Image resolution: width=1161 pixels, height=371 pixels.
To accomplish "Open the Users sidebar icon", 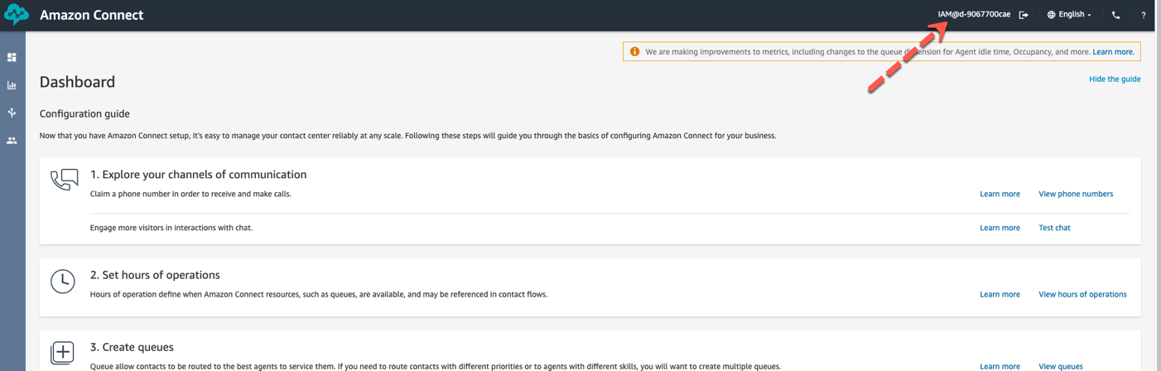I will pos(12,141).
